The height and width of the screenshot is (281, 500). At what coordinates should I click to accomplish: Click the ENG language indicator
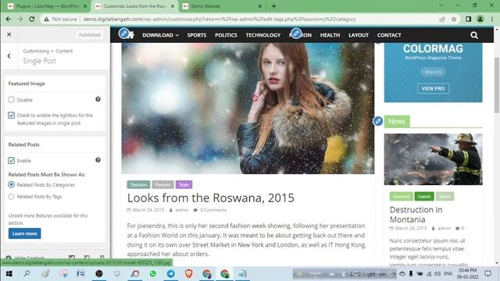click(x=448, y=274)
